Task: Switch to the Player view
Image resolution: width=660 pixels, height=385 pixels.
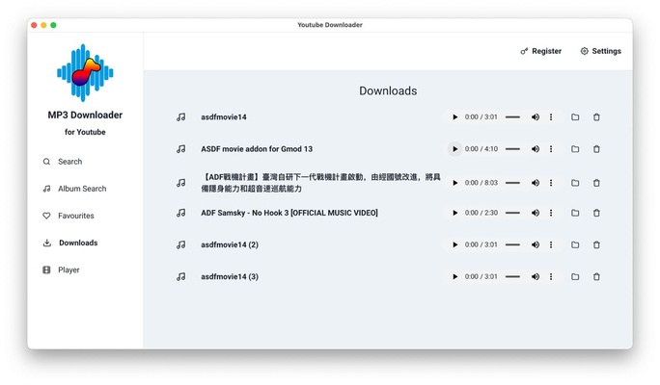Action: pos(61,269)
